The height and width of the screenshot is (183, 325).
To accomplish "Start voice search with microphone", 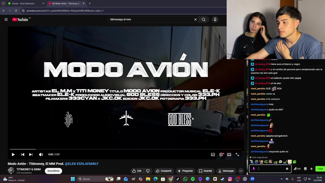I will click(215, 19).
